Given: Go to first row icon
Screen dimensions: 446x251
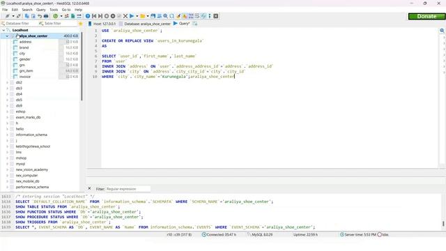Looking at the screenshot, I should tap(94, 16).
